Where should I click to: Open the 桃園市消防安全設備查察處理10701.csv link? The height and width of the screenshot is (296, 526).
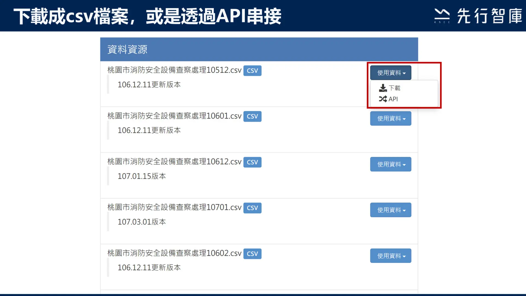(x=174, y=207)
